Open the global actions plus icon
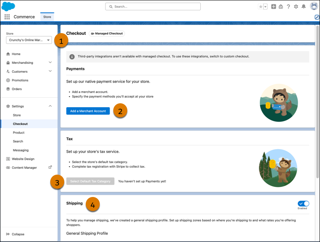Screen dimensions: 320x242 [273, 6]
